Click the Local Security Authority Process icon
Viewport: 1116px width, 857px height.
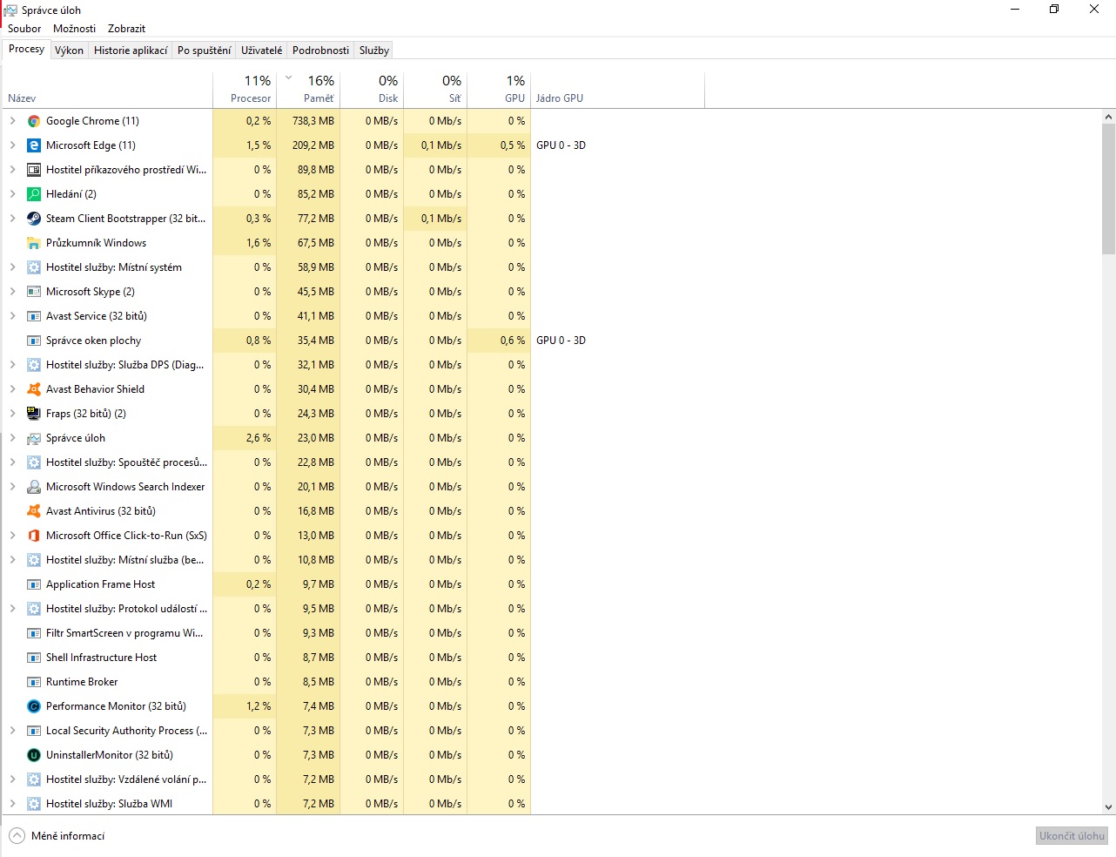tap(34, 731)
